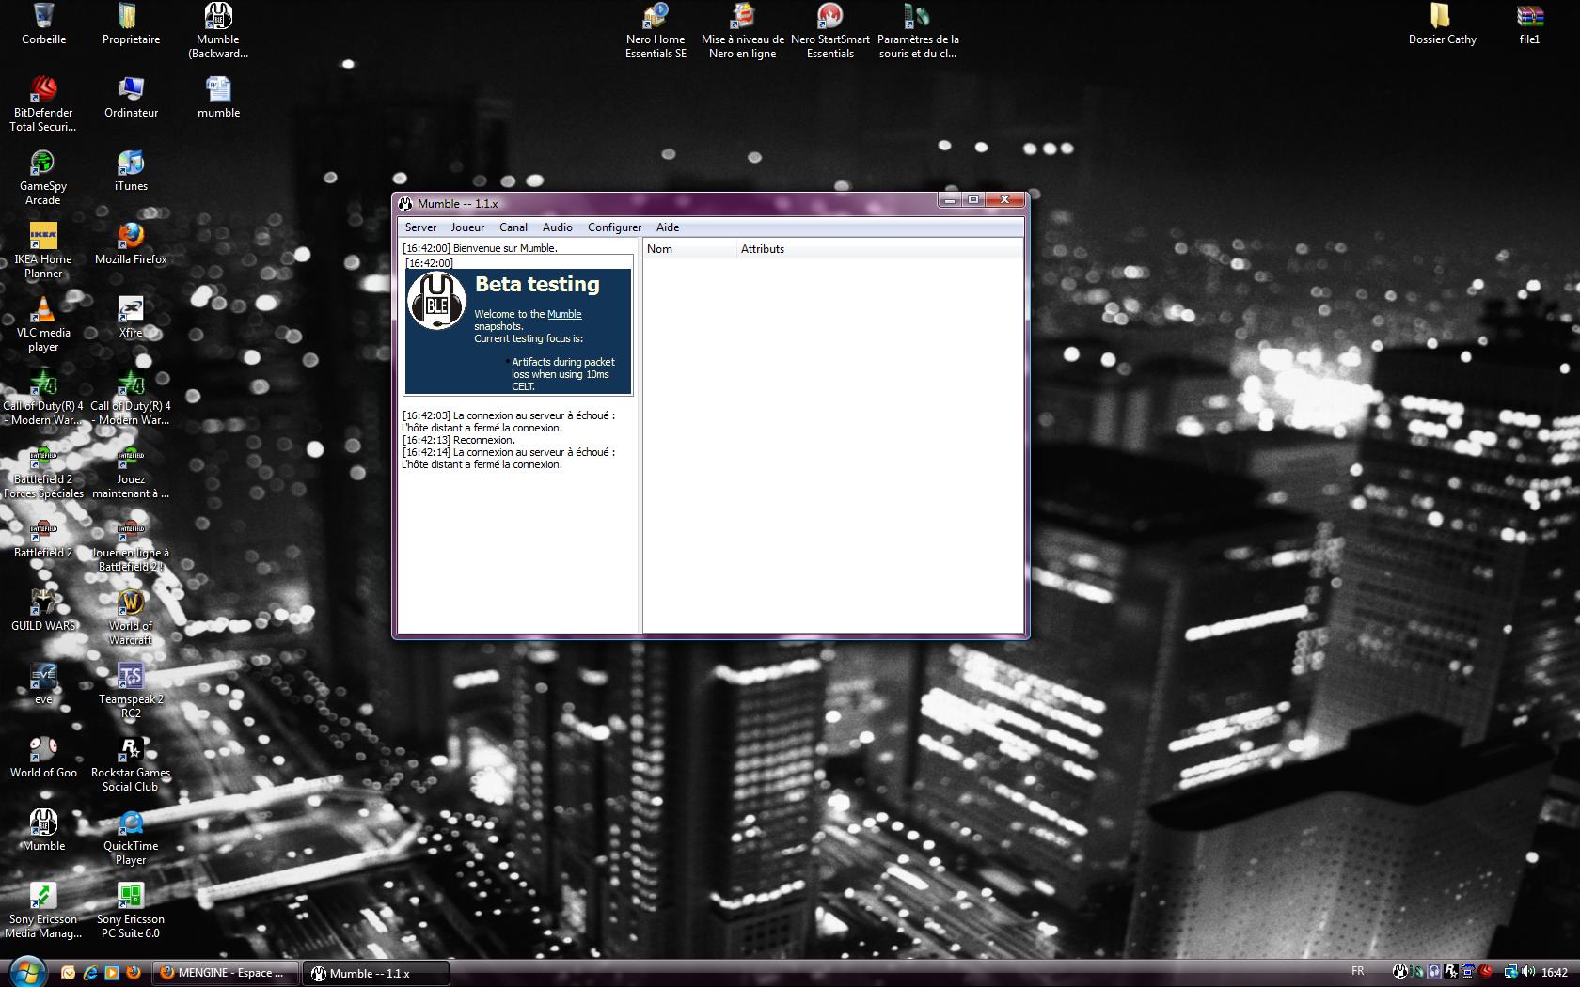Select the Battlefield 2 Forces Spéciales icon
Image resolution: width=1580 pixels, height=987 pixels.
[x=43, y=470]
